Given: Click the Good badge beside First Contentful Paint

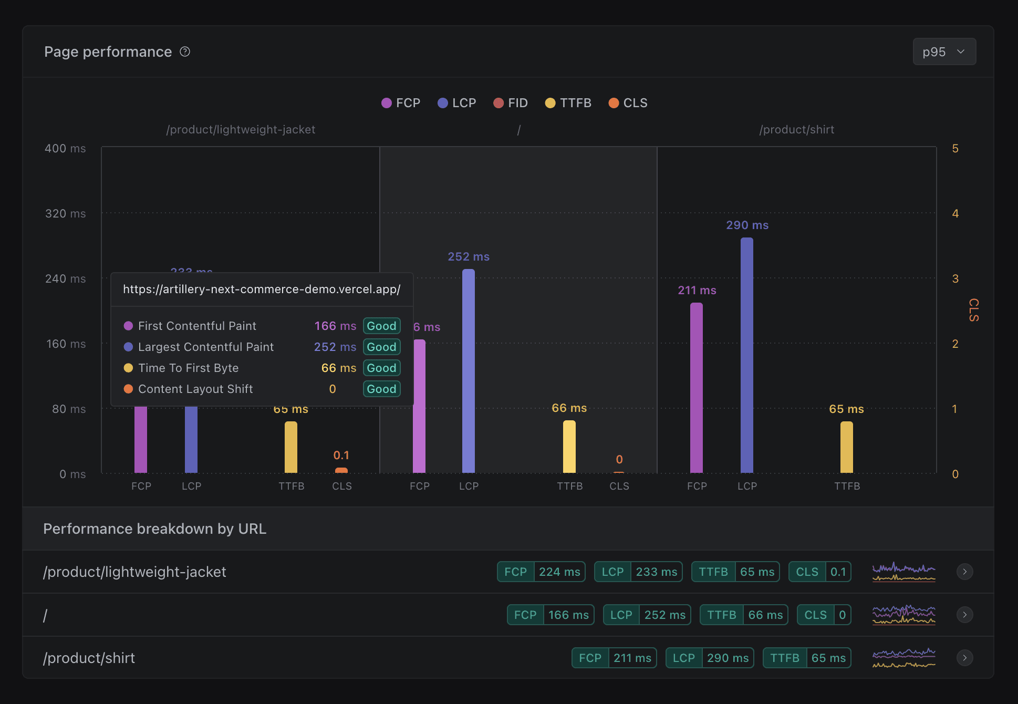Looking at the screenshot, I should pyautogui.click(x=381, y=326).
